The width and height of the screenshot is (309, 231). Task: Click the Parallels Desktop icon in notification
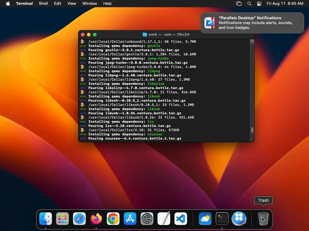click(210, 23)
